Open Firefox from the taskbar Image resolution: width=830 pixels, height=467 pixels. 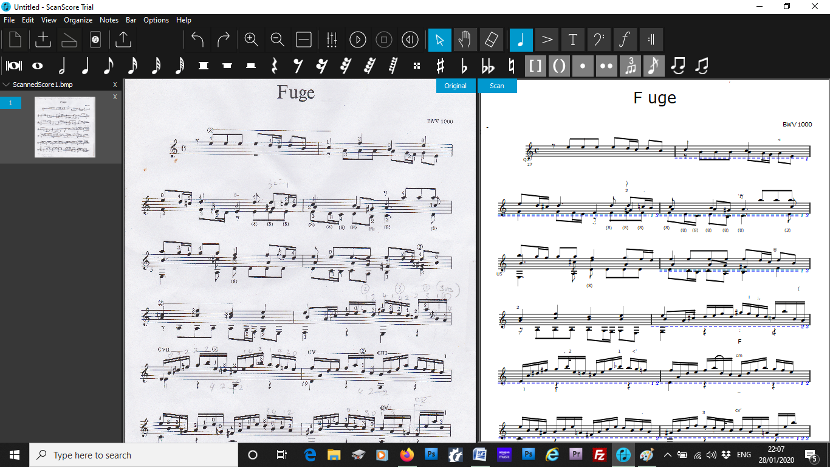(406, 455)
